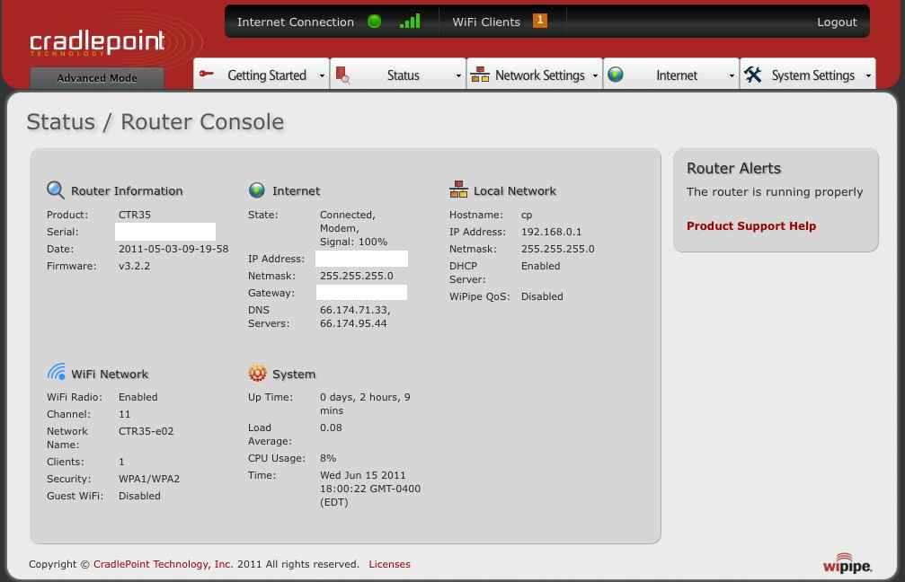Click the Status / Router Console page title
This screenshot has width=905, height=582.
tap(155, 122)
